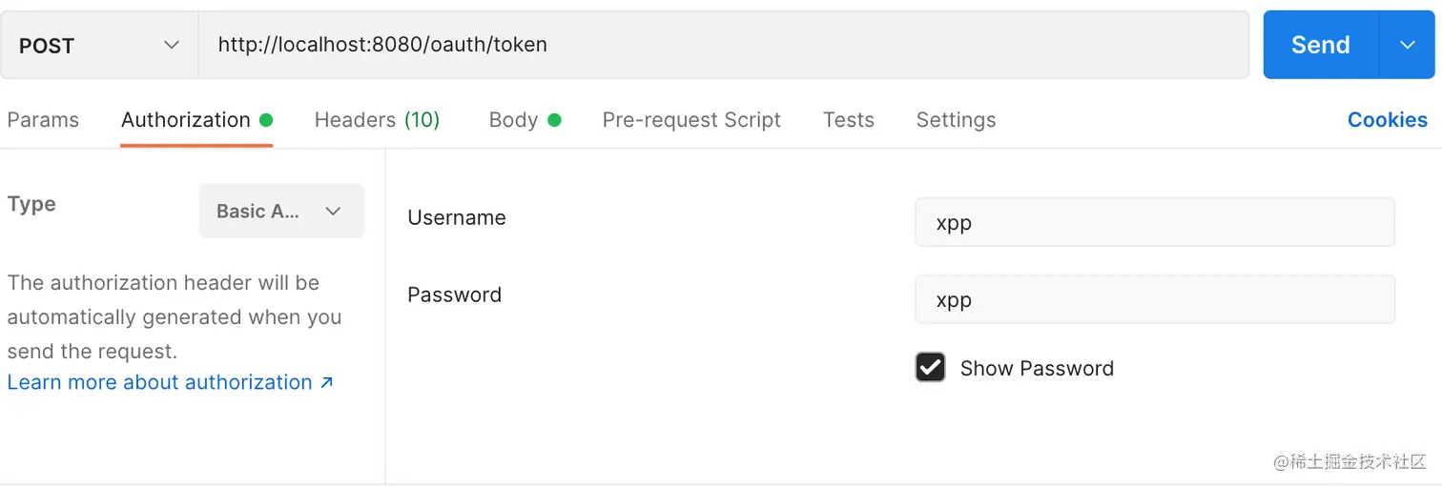Click the request URL input field
The image size is (1442, 487).
pos(723,45)
